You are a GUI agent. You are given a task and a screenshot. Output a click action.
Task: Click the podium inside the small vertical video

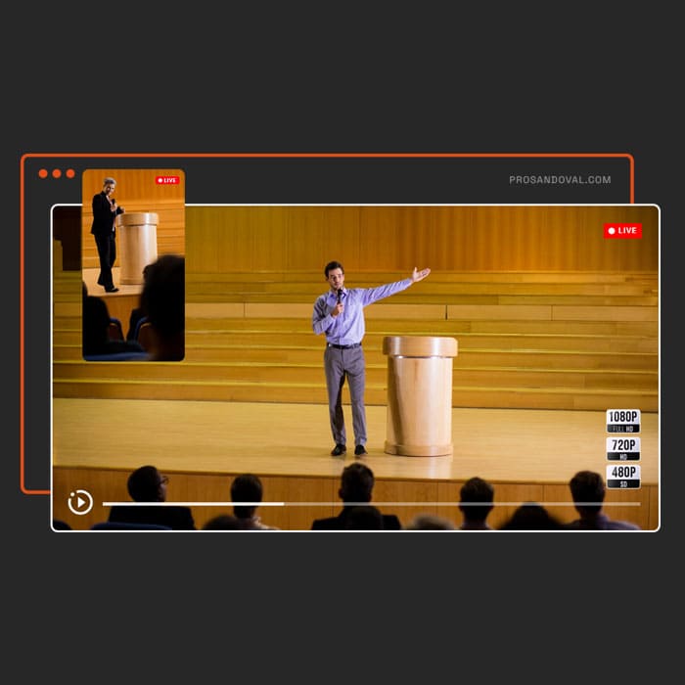139,245
